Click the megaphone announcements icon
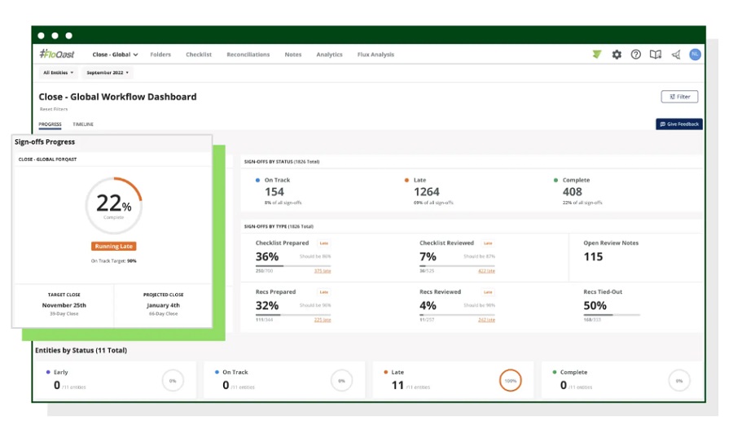 [x=676, y=55]
